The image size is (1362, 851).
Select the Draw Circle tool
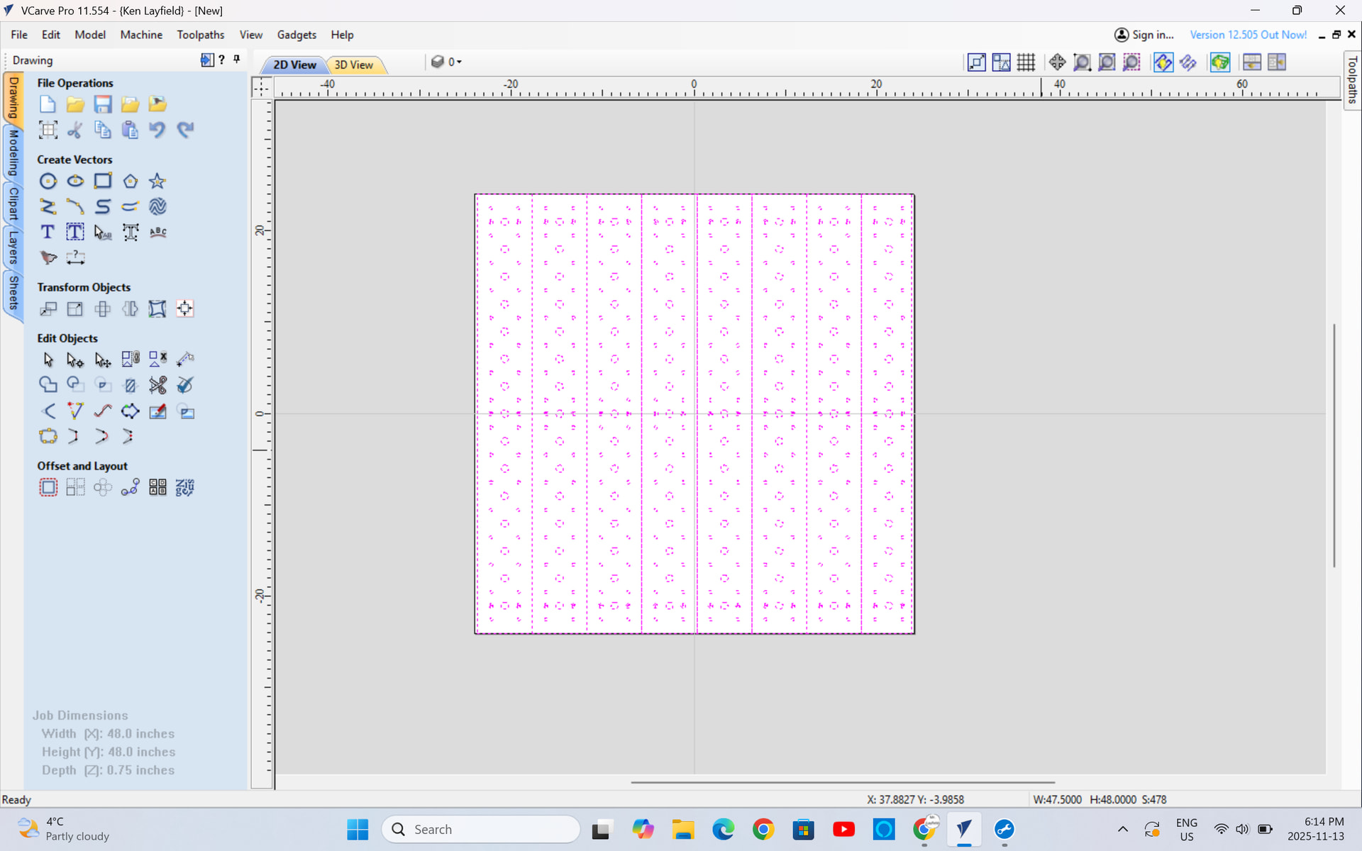pyautogui.click(x=48, y=181)
